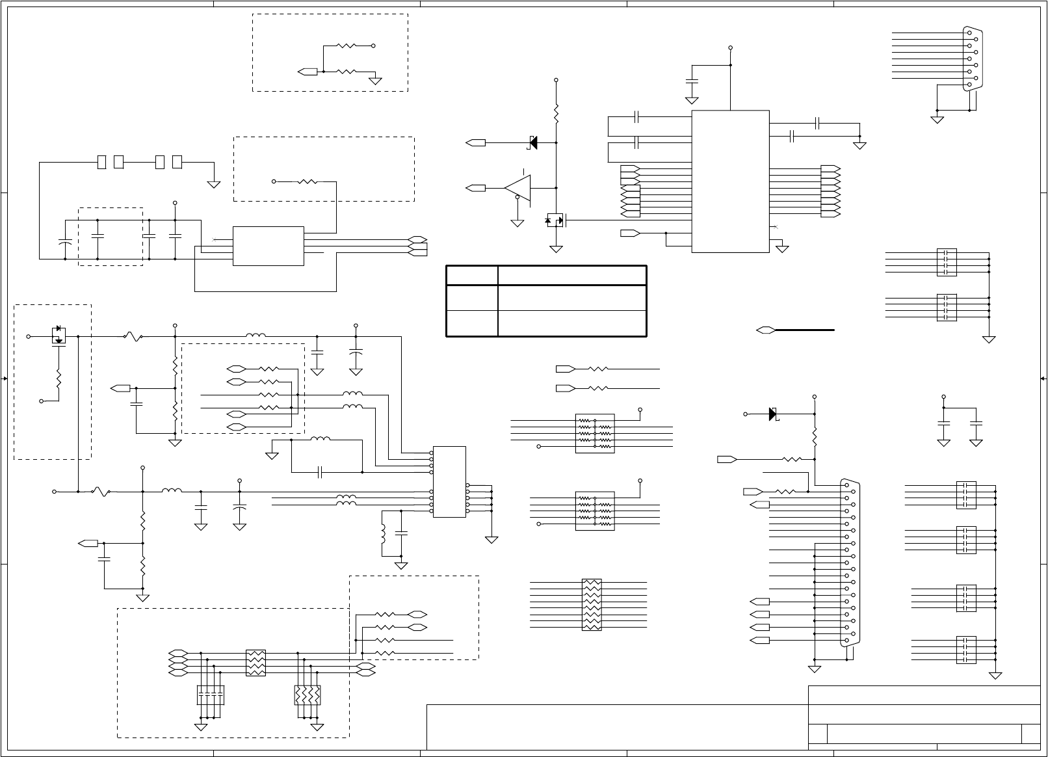The width and height of the screenshot is (1048, 757).
Task: Click the upper series inductor after fuse
Action: [x=255, y=336]
